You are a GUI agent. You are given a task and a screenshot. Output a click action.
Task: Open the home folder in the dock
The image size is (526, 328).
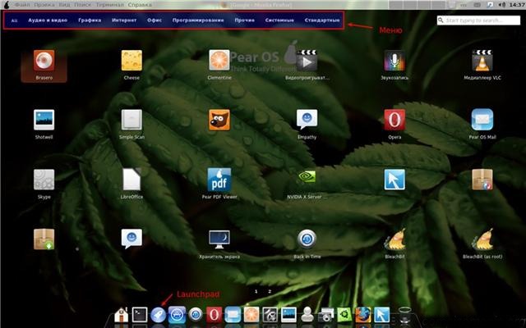click(121, 315)
